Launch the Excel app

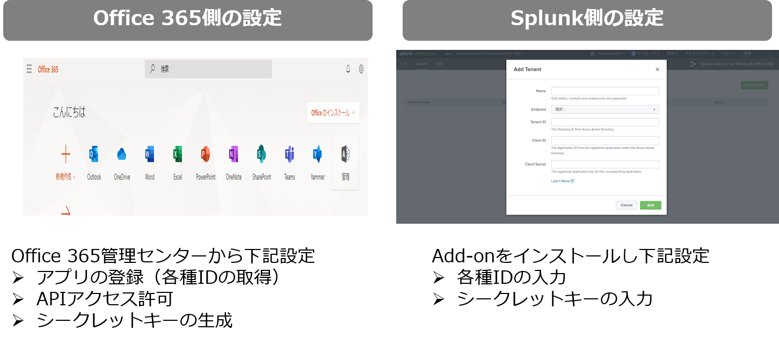pyautogui.click(x=178, y=164)
